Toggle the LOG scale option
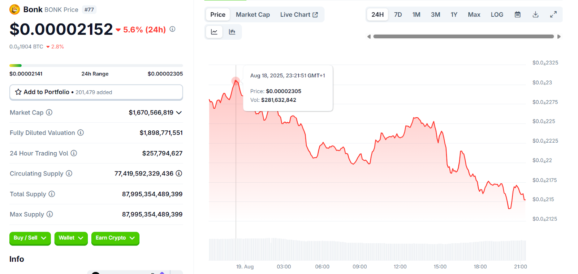Viewport: 578px width, 274px height. tap(497, 14)
